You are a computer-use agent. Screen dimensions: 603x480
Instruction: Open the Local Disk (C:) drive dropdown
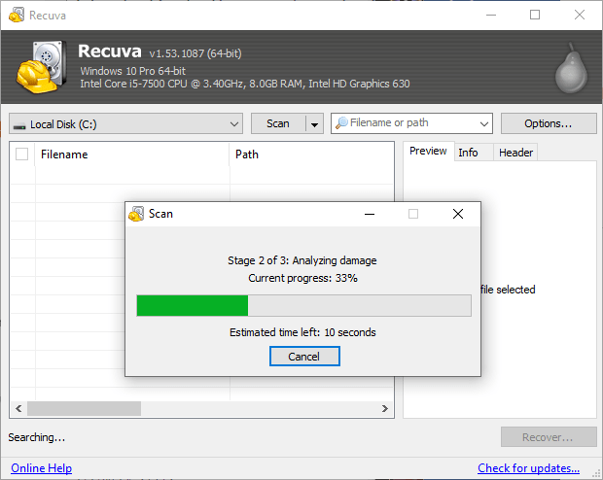coord(125,123)
